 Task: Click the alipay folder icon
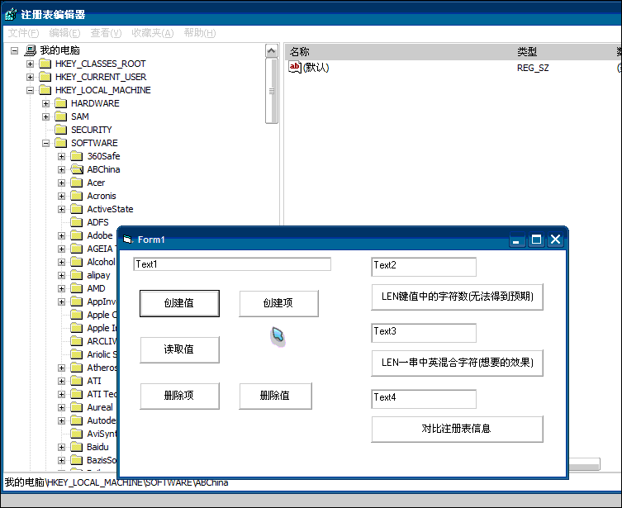coord(77,275)
